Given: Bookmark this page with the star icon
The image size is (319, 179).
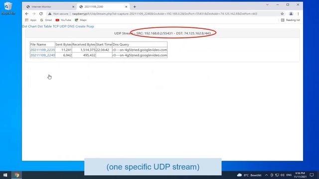Looking at the screenshot, I should (282, 14).
